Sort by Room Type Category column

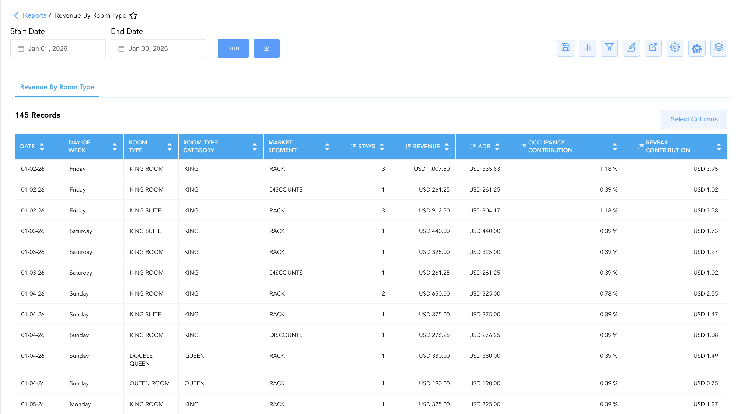(254, 147)
